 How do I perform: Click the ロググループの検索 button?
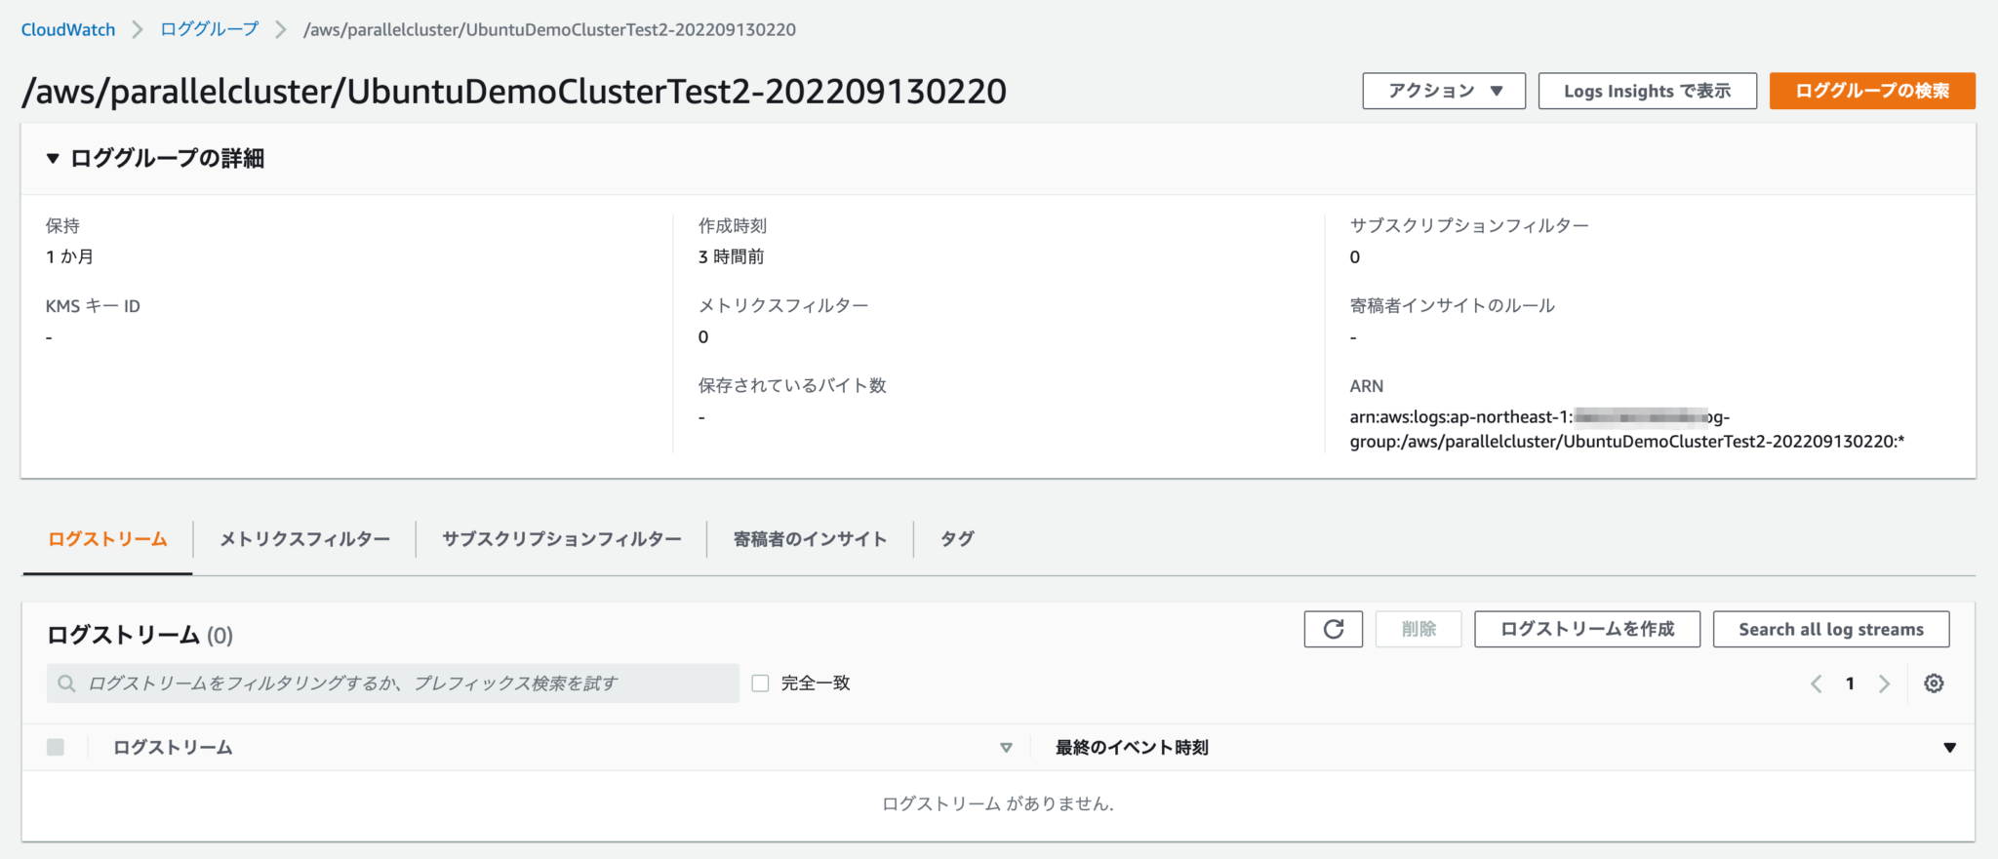tap(1871, 91)
